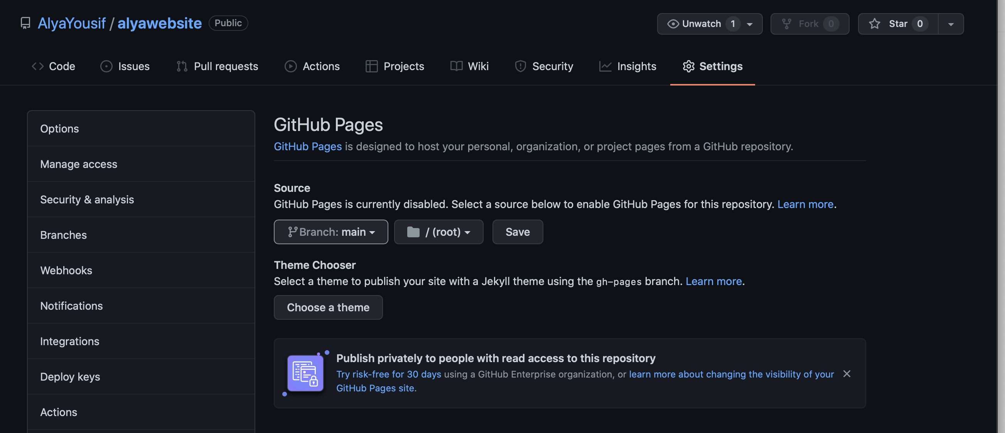Screen dimensions: 1005x433
Task: Open the Pull requests tab
Action: click(x=217, y=66)
